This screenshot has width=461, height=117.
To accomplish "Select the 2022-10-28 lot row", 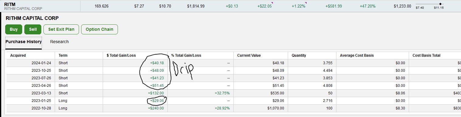I will point(234,108).
